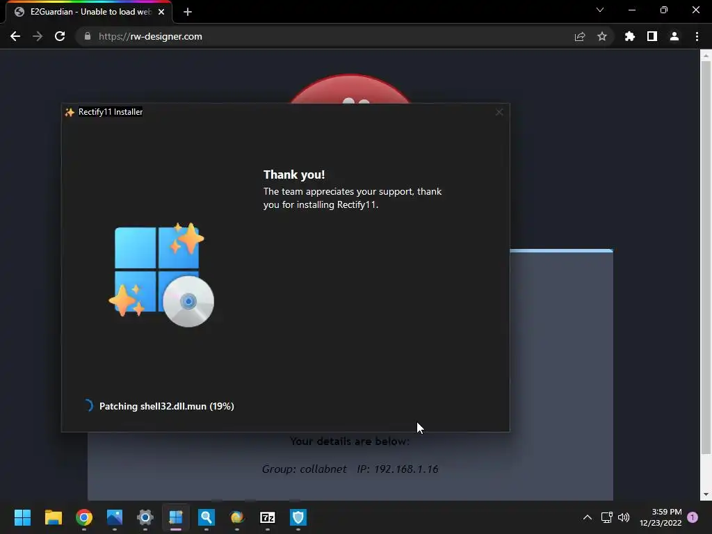Open the clock showing 3:59 PM

tap(661, 517)
